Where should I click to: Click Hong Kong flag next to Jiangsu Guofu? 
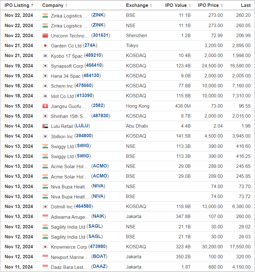(45, 106)
